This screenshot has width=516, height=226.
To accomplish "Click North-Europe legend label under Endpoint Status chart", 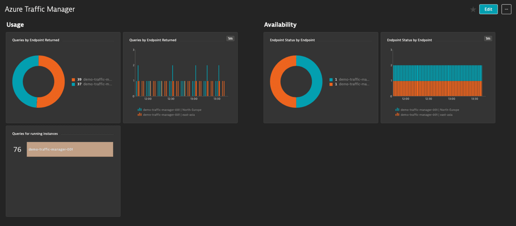I will 430,110.
